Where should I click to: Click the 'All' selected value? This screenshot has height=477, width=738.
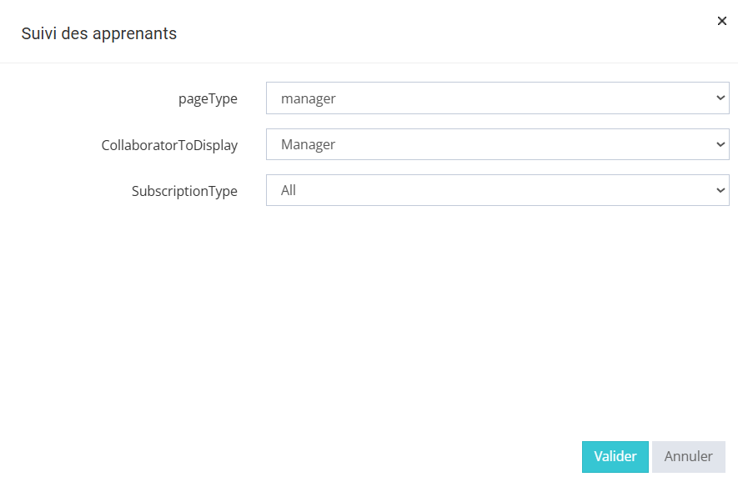click(289, 190)
